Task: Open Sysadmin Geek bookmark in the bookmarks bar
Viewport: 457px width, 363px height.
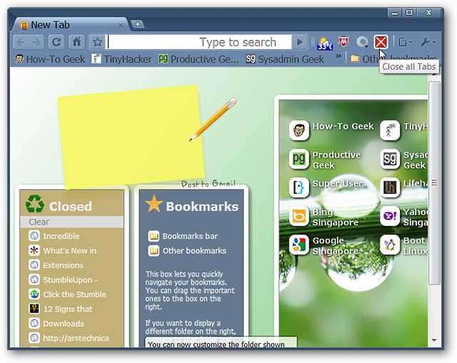Action: click(285, 59)
